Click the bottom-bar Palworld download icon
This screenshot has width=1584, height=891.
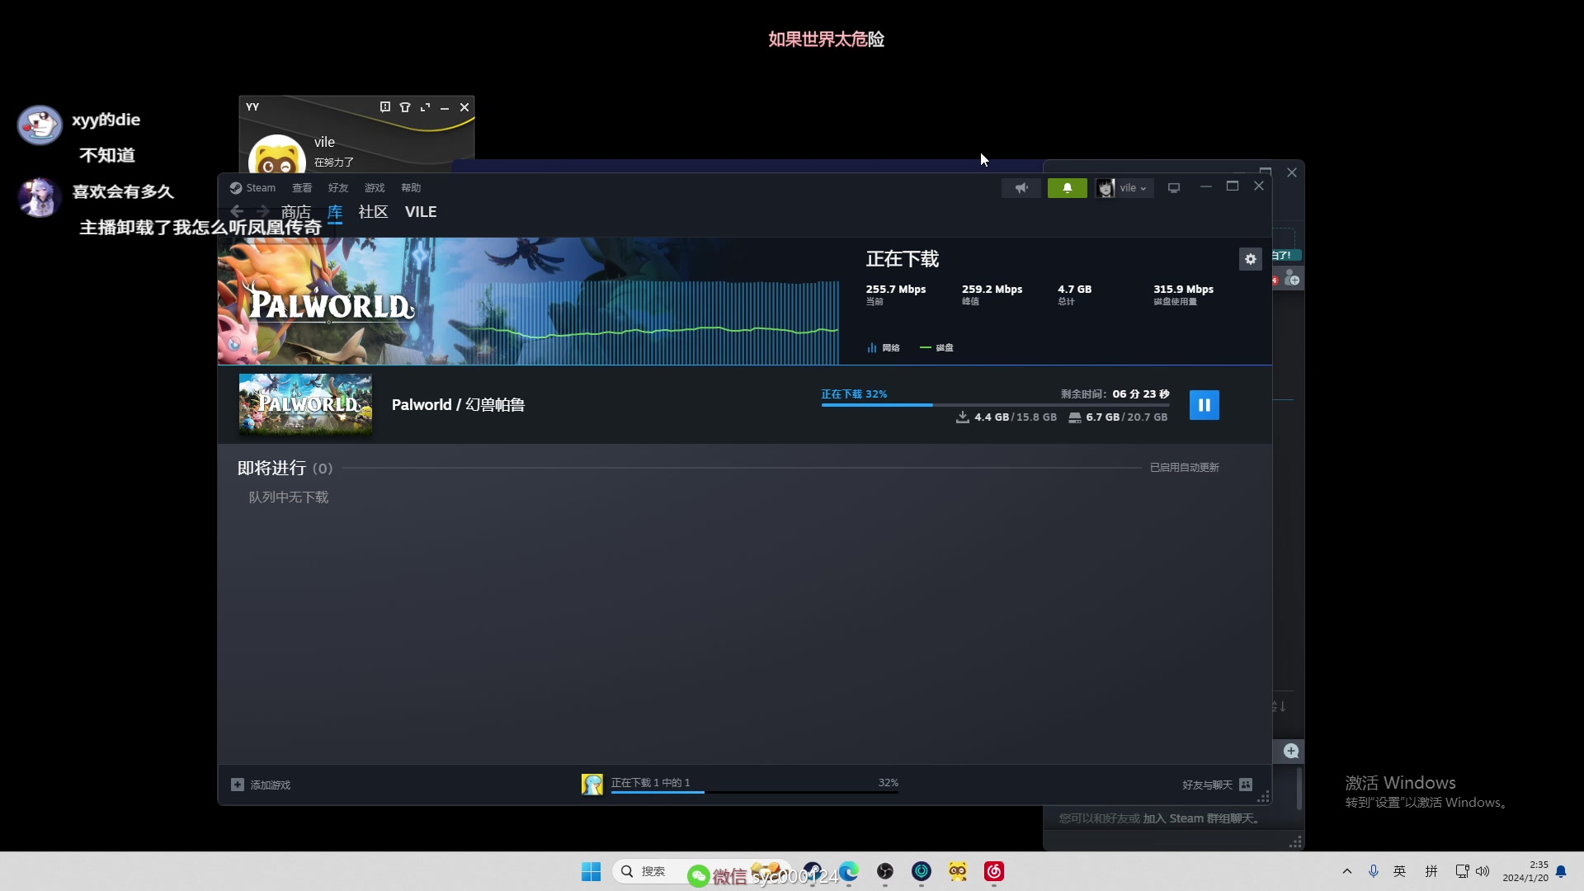tap(592, 785)
